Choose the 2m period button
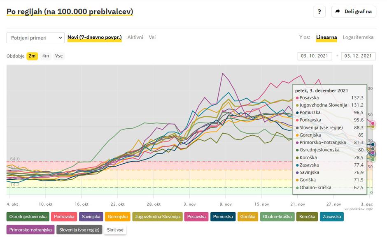The height and width of the screenshot is (241, 387). [x=32, y=56]
